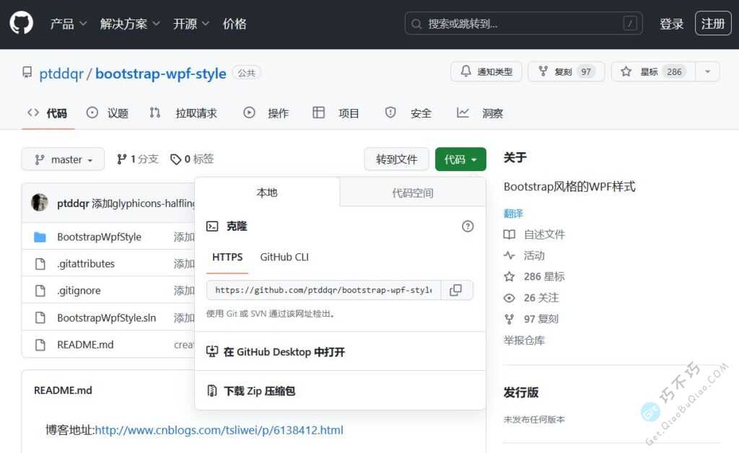Click the Bootstrap风格的WPF样式 description text
The image size is (739, 453).
569,187
